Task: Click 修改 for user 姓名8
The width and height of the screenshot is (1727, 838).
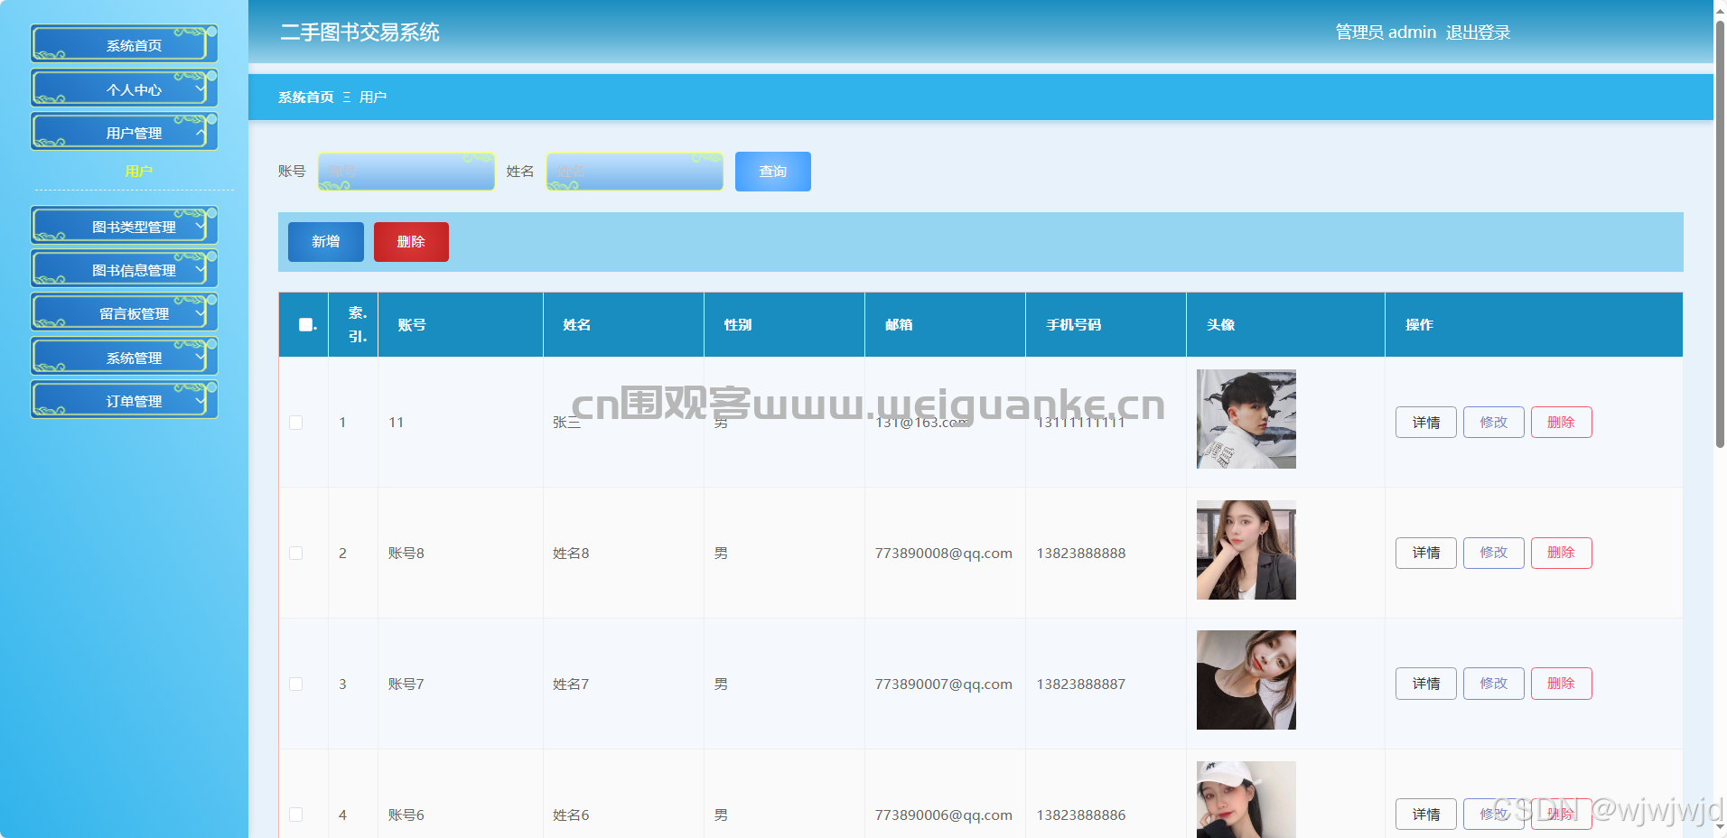Action: point(1494,553)
